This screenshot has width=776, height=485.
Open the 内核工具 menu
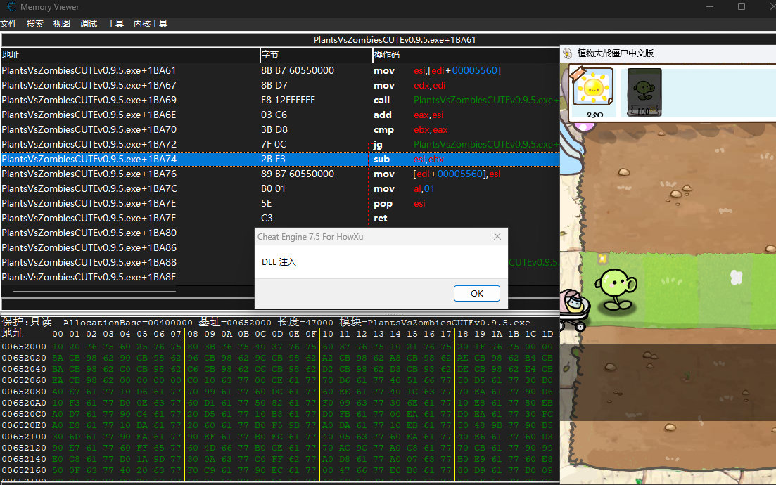tap(151, 24)
